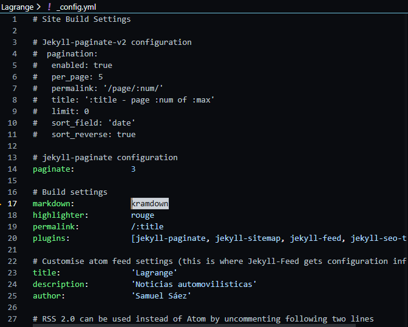408x327 pixels.
Task: Click the chevron separator after Lagrange
Action: click(x=38, y=7)
